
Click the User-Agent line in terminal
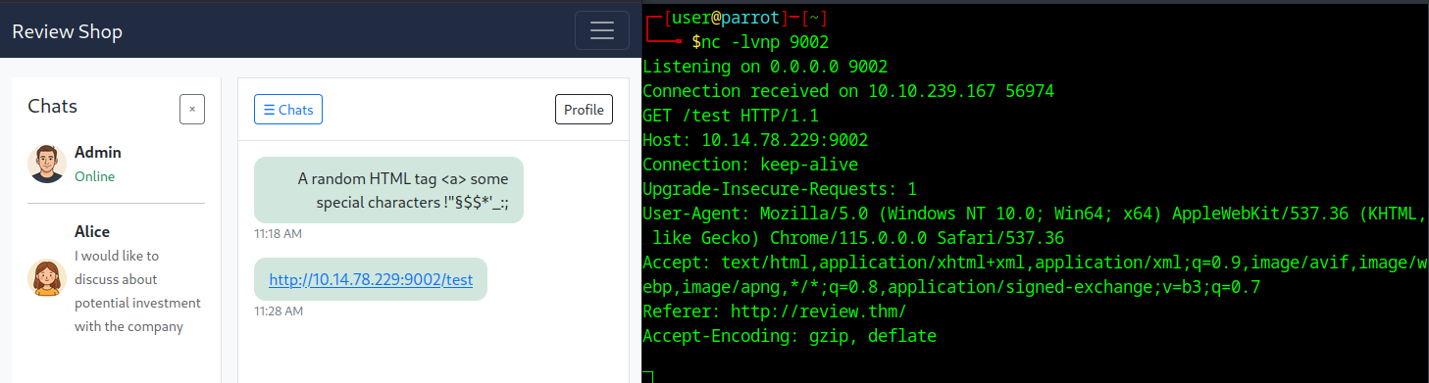click(x=1035, y=225)
